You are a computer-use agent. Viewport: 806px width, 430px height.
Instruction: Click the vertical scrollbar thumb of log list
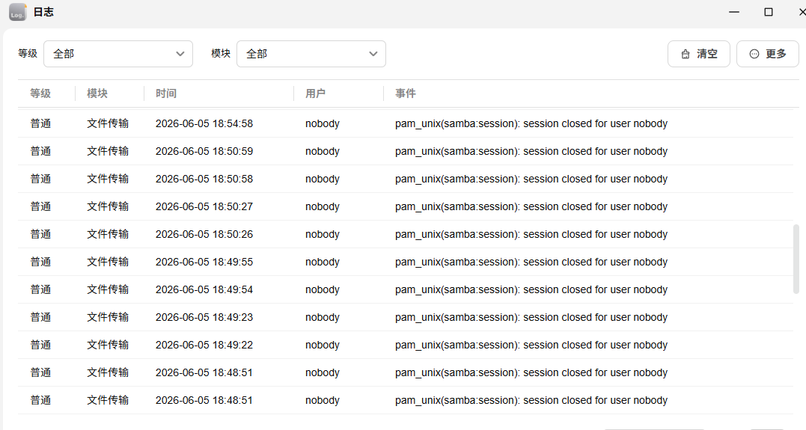[x=796, y=259]
